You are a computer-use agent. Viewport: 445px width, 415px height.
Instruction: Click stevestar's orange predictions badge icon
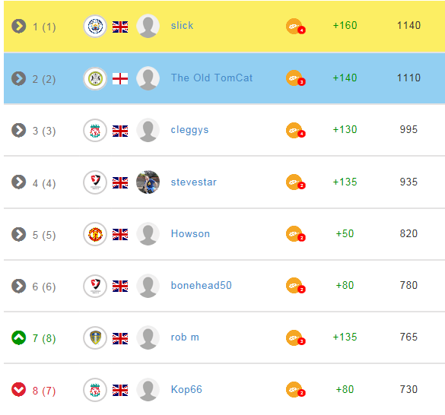coord(295,182)
